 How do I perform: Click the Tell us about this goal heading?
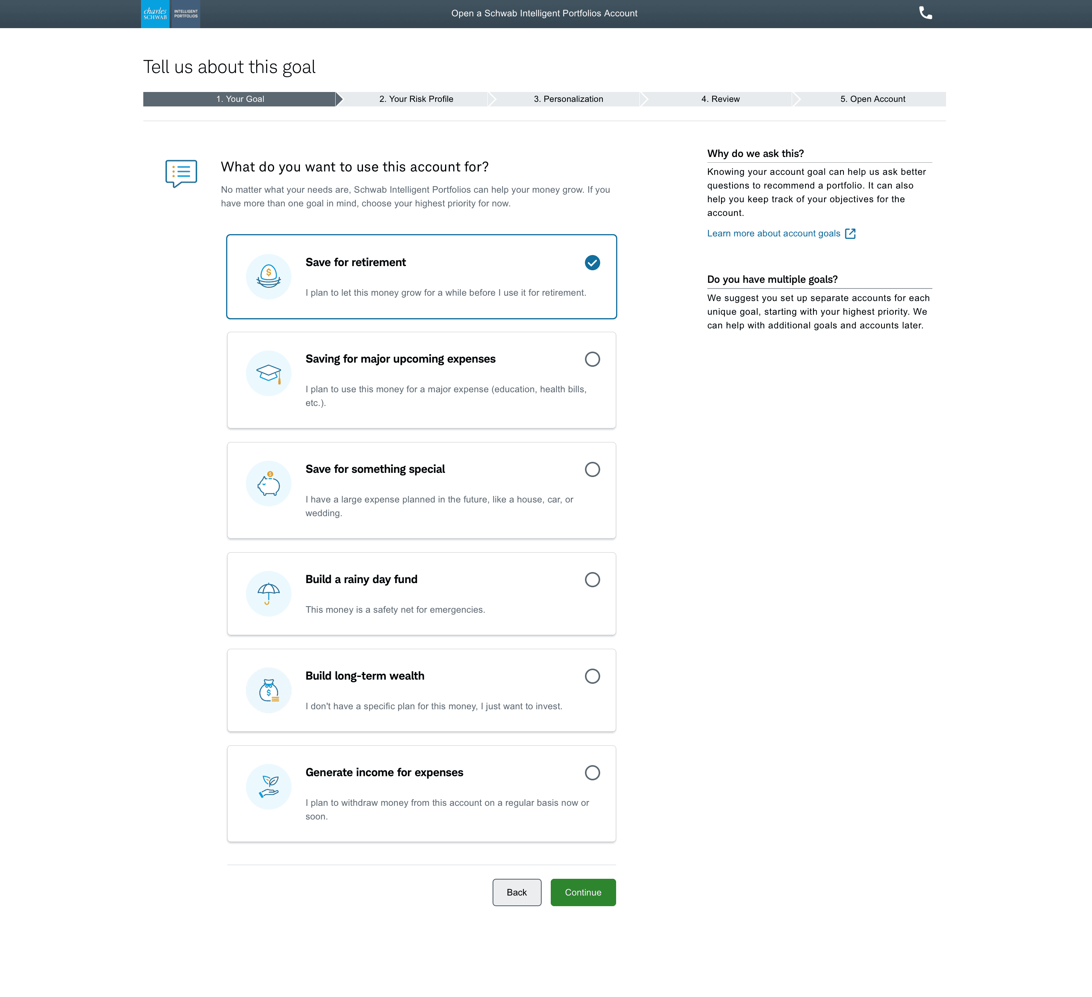(x=229, y=67)
